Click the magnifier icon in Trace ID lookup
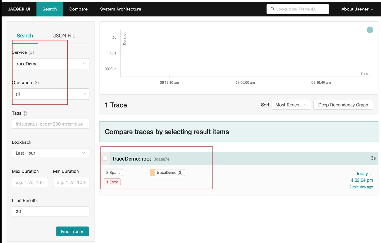This screenshot has height=243, width=381. click(x=272, y=9)
